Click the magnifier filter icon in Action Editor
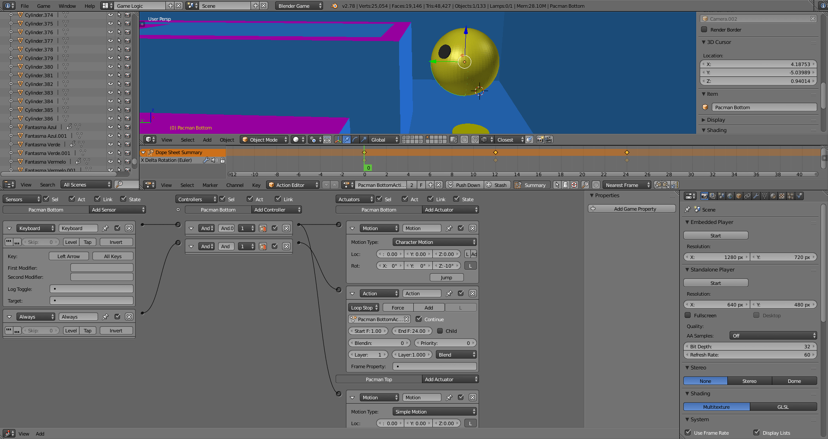 tap(585, 185)
